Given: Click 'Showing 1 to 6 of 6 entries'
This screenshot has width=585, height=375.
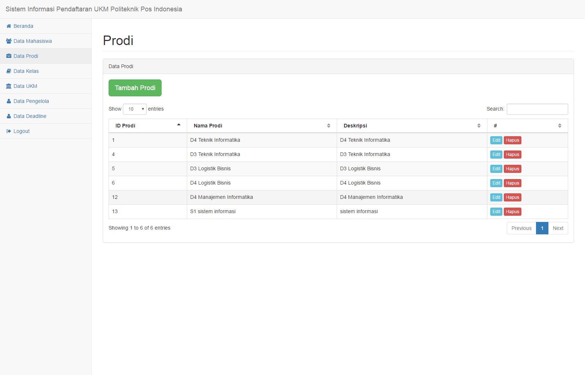Looking at the screenshot, I should pyautogui.click(x=139, y=228).
